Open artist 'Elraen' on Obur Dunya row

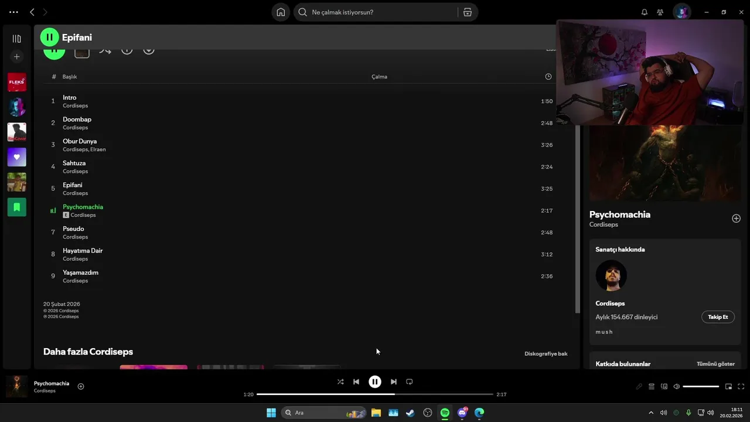click(98, 149)
